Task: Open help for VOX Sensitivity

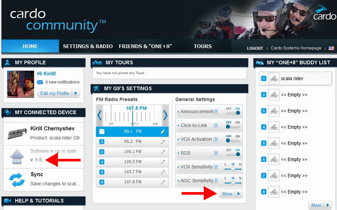Action: (x=216, y=167)
